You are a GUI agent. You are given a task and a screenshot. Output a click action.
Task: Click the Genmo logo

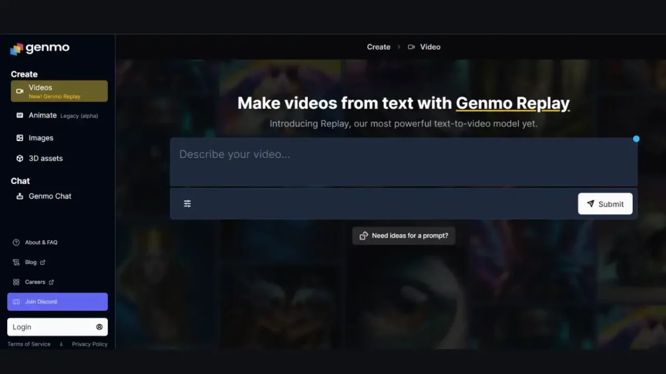39,48
